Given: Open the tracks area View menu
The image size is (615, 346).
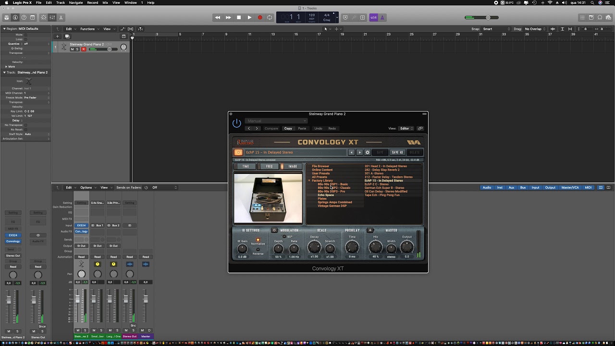Looking at the screenshot, I should click(108, 29).
